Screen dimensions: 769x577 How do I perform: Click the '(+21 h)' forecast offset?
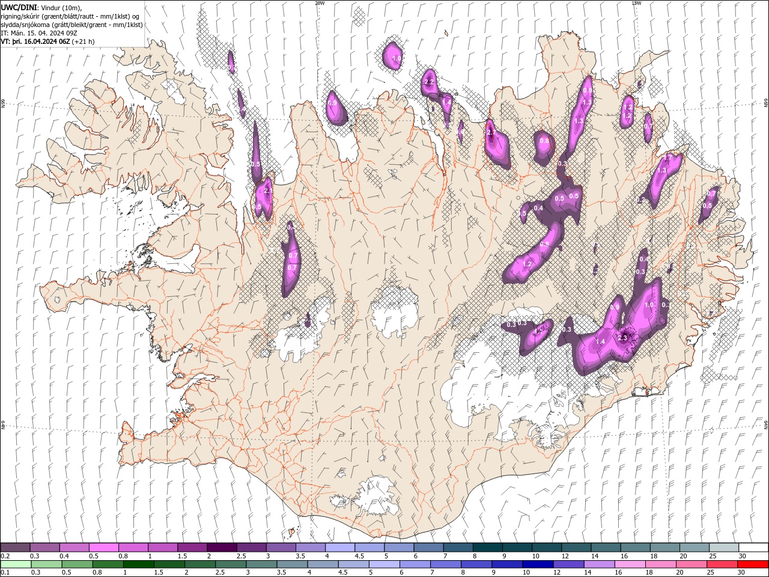83,41
